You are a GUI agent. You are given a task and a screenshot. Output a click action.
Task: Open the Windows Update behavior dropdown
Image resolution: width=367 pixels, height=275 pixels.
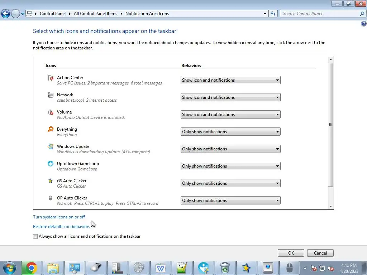pos(230,149)
